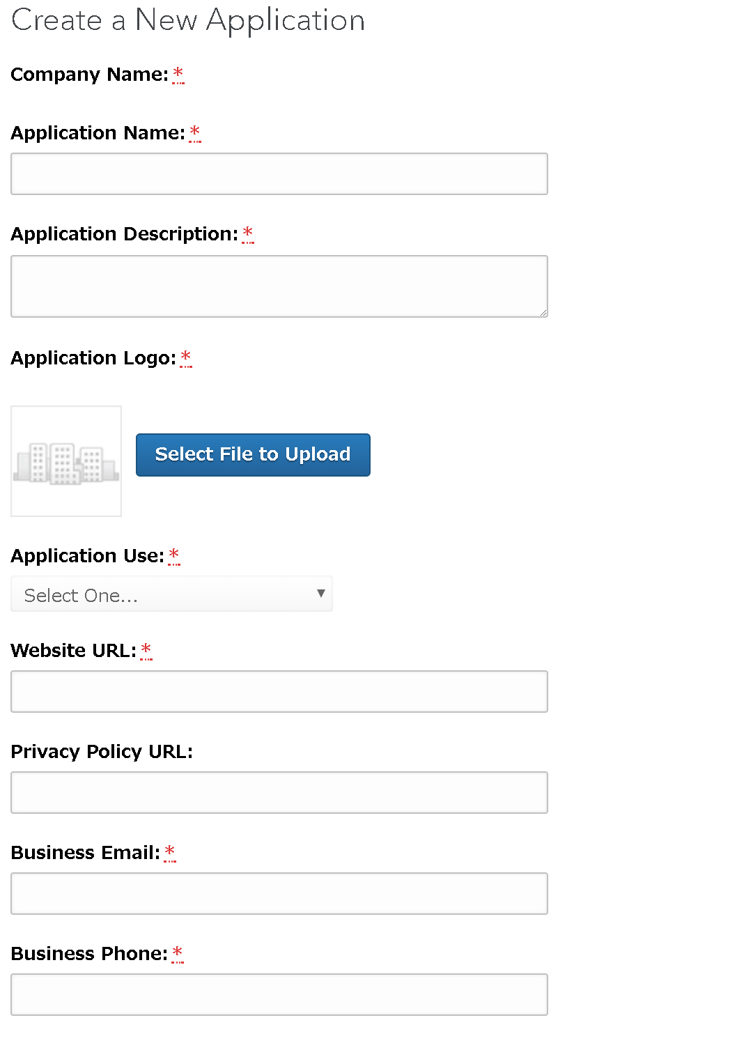Image resolution: width=737 pixels, height=1050 pixels.
Task: Click the required asterisk next to Company Name
Action: (x=178, y=74)
